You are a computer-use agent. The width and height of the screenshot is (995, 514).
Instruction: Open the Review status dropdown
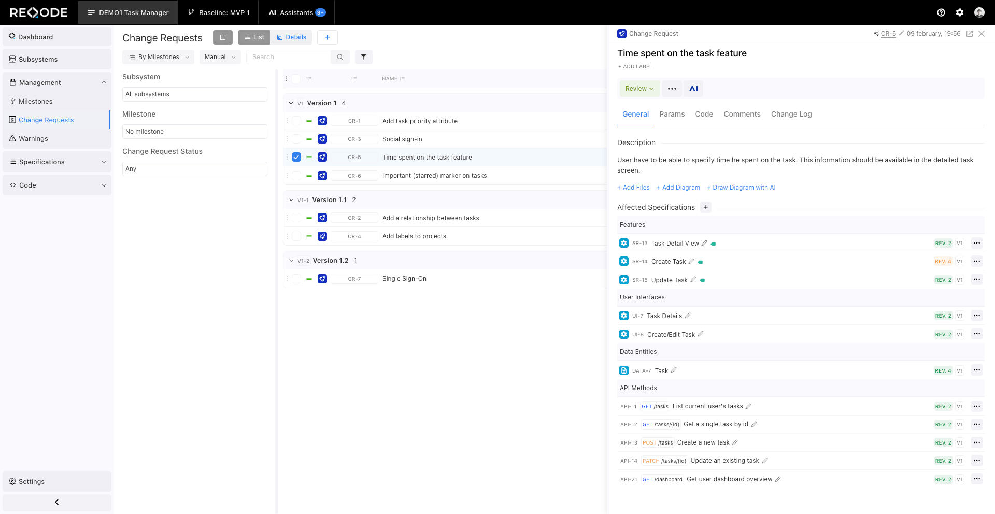639,89
